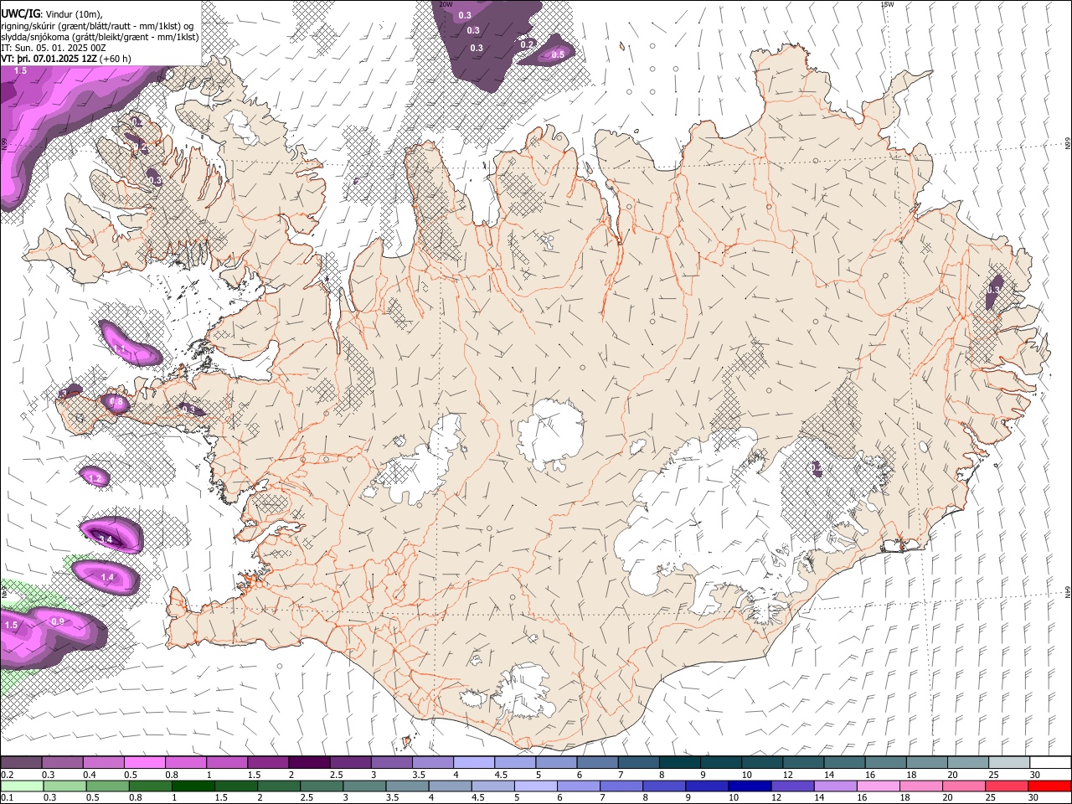1072x804 pixels.
Task: Click the precipitation blob labeled 1.4
Action: coord(106,577)
